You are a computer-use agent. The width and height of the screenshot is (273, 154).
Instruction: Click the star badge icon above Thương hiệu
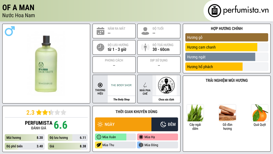pos(100,85)
